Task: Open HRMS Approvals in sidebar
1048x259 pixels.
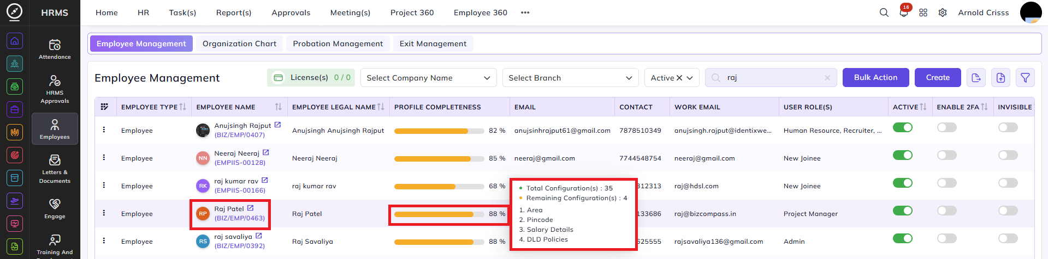Action: pos(55,89)
